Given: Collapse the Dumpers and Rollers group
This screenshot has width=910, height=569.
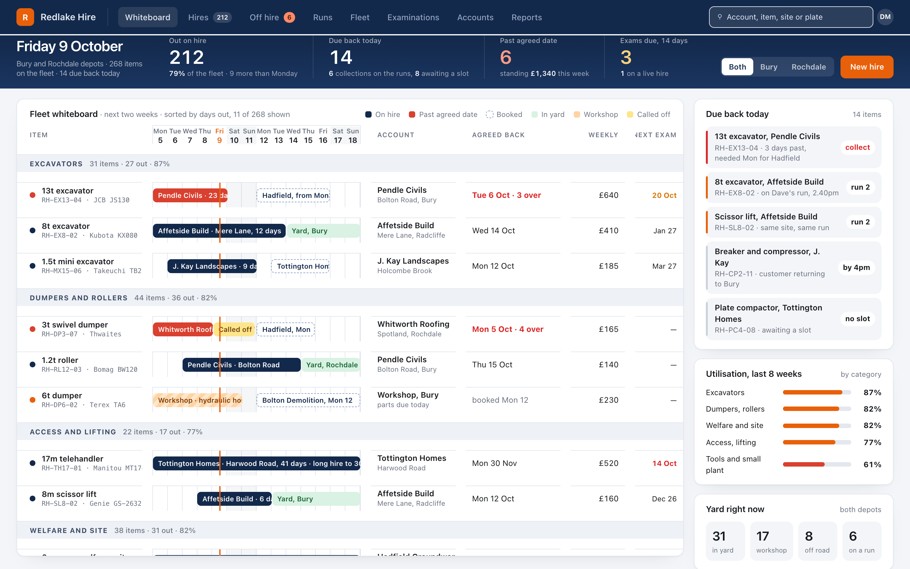Looking at the screenshot, I should click(x=350, y=298).
